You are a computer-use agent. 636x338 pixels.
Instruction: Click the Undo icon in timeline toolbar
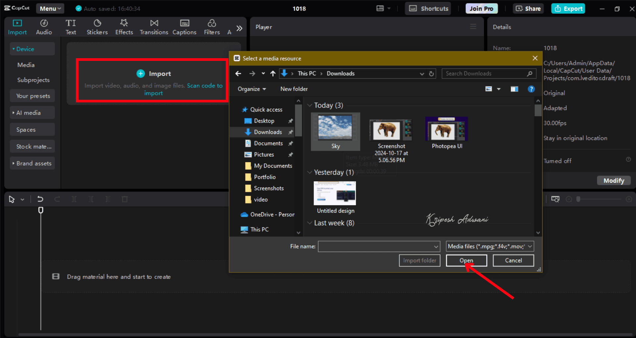[40, 199]
